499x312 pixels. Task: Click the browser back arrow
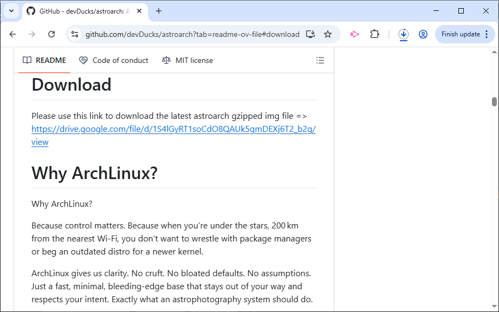tap(12, 34)
